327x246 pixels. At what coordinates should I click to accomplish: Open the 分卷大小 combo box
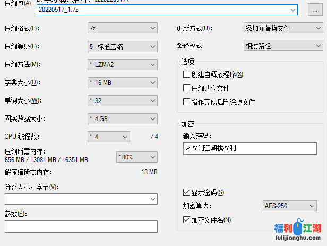point(81,199)
